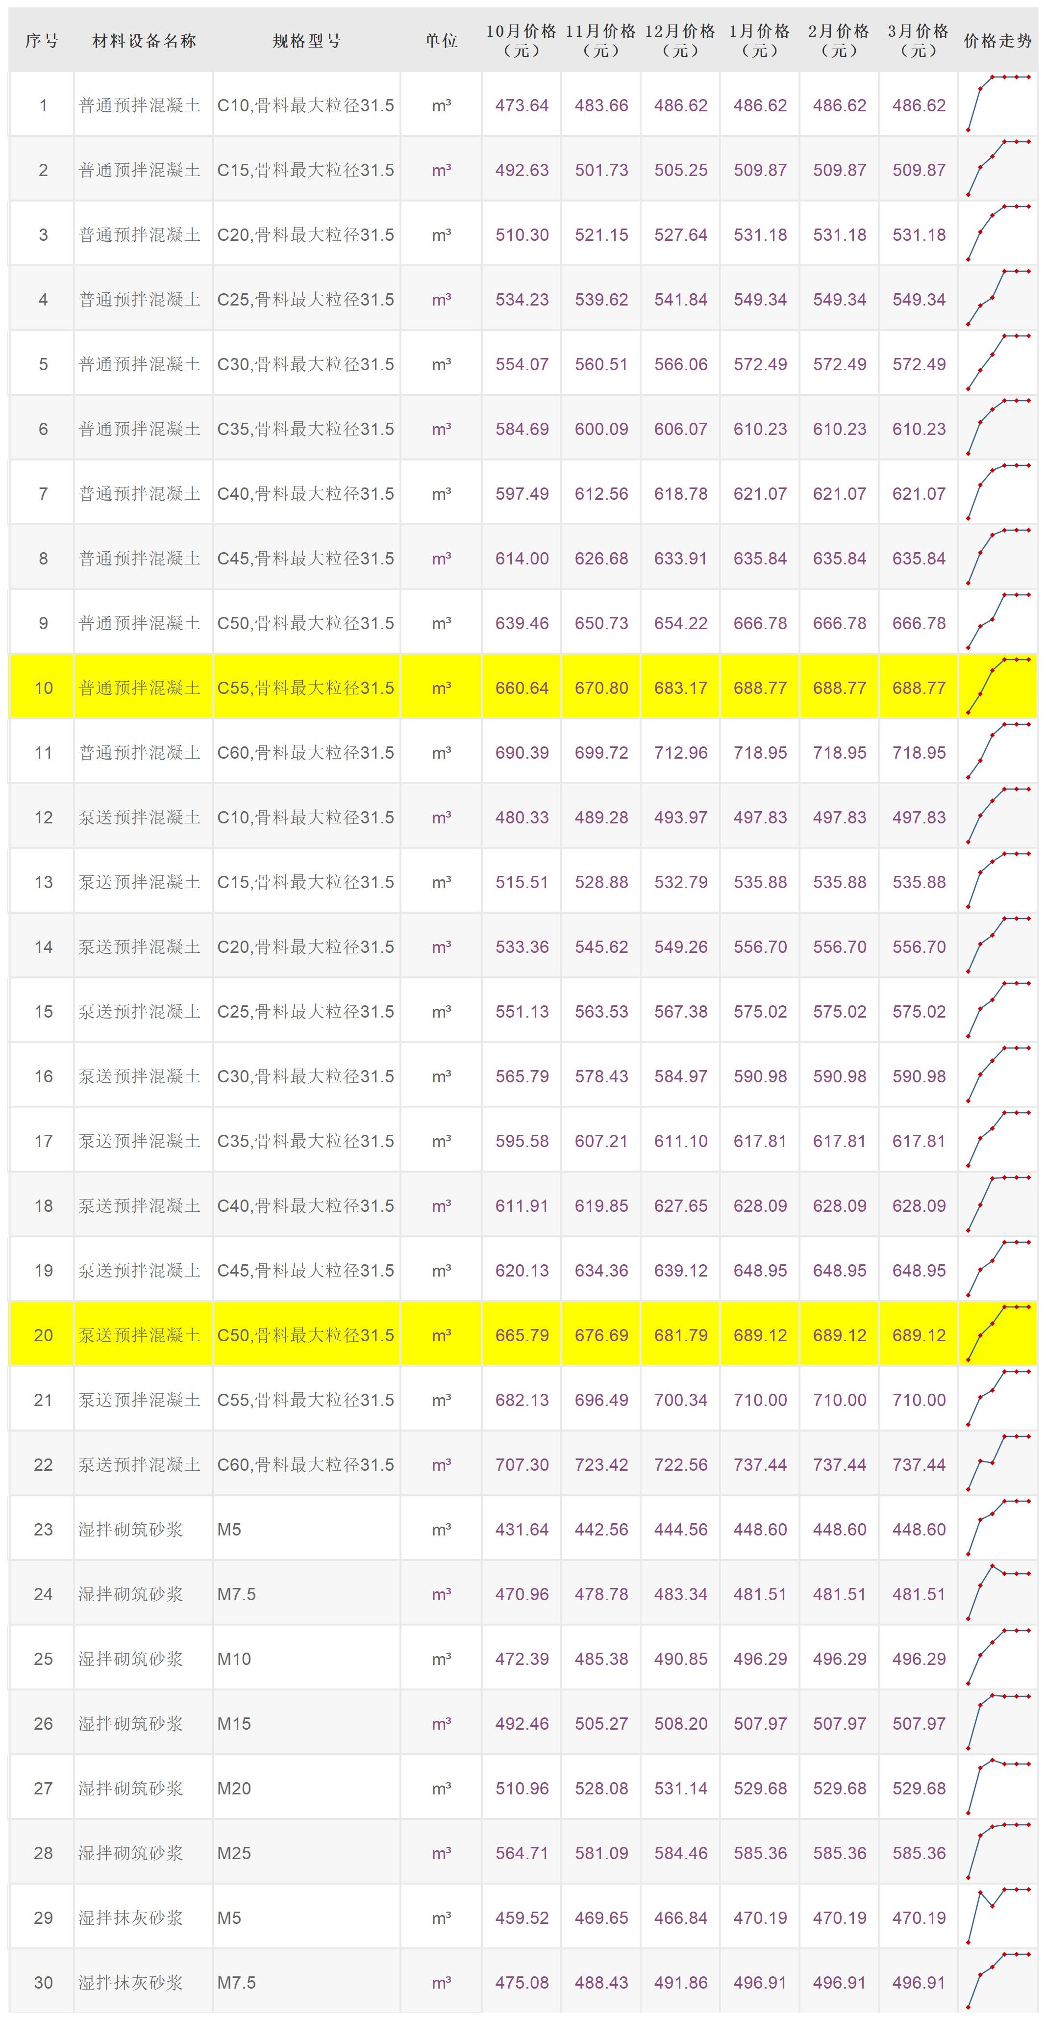1046x2020 pixels.
Task: Click the 单位 column header
Action: [441, 41]
